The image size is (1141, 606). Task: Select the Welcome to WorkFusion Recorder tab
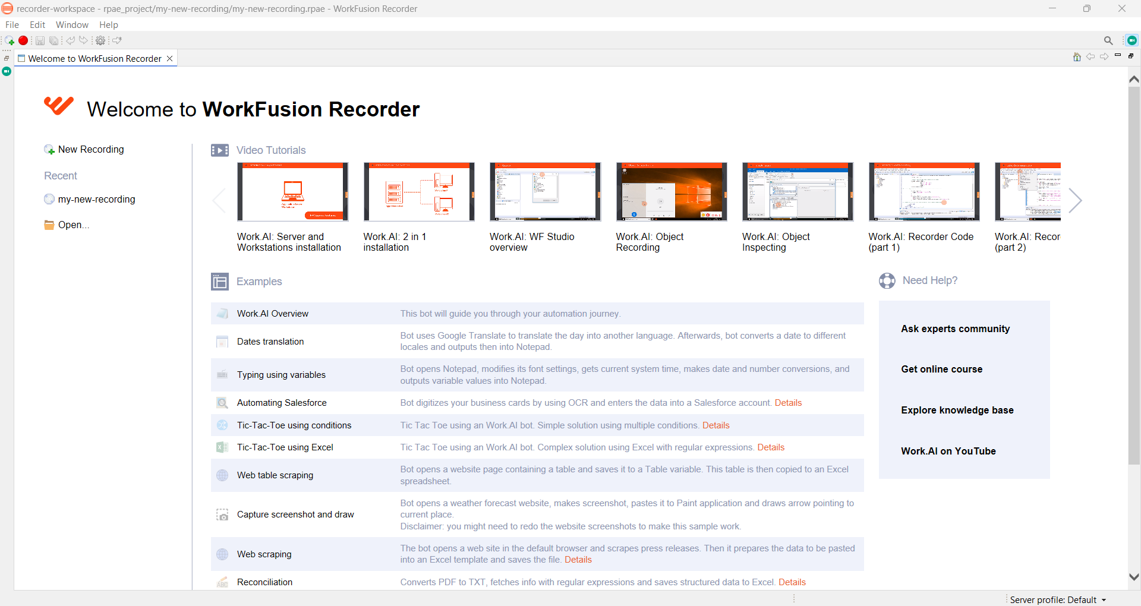[94, 58]
